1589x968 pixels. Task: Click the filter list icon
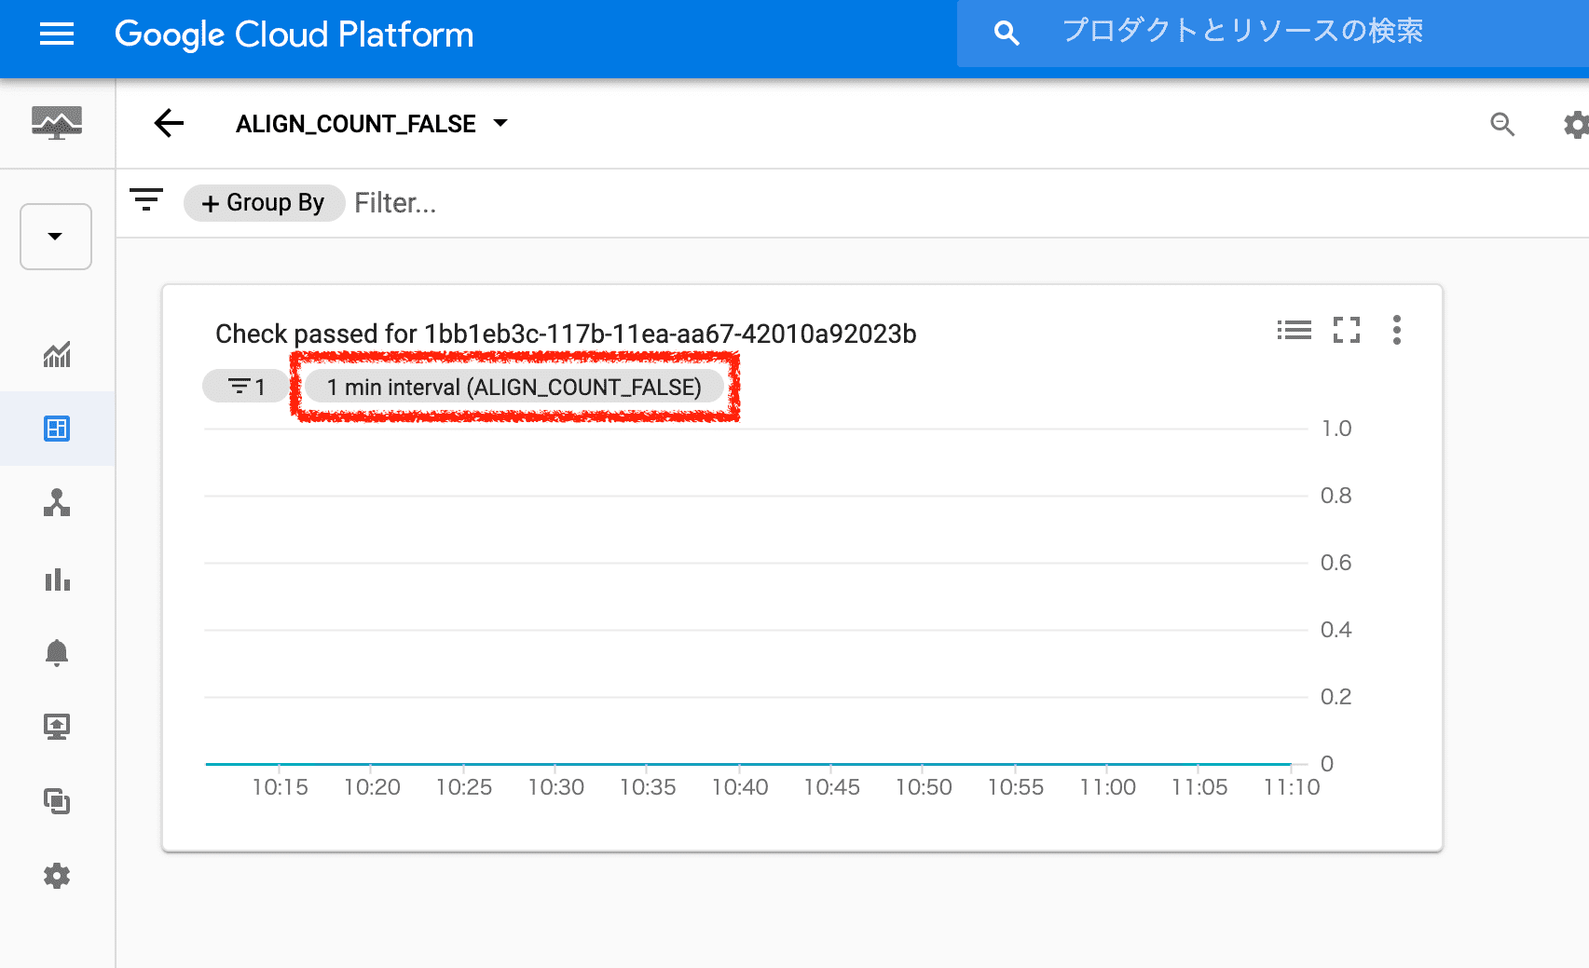146,200
